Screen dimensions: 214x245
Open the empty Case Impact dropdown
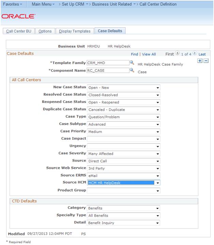124,139
